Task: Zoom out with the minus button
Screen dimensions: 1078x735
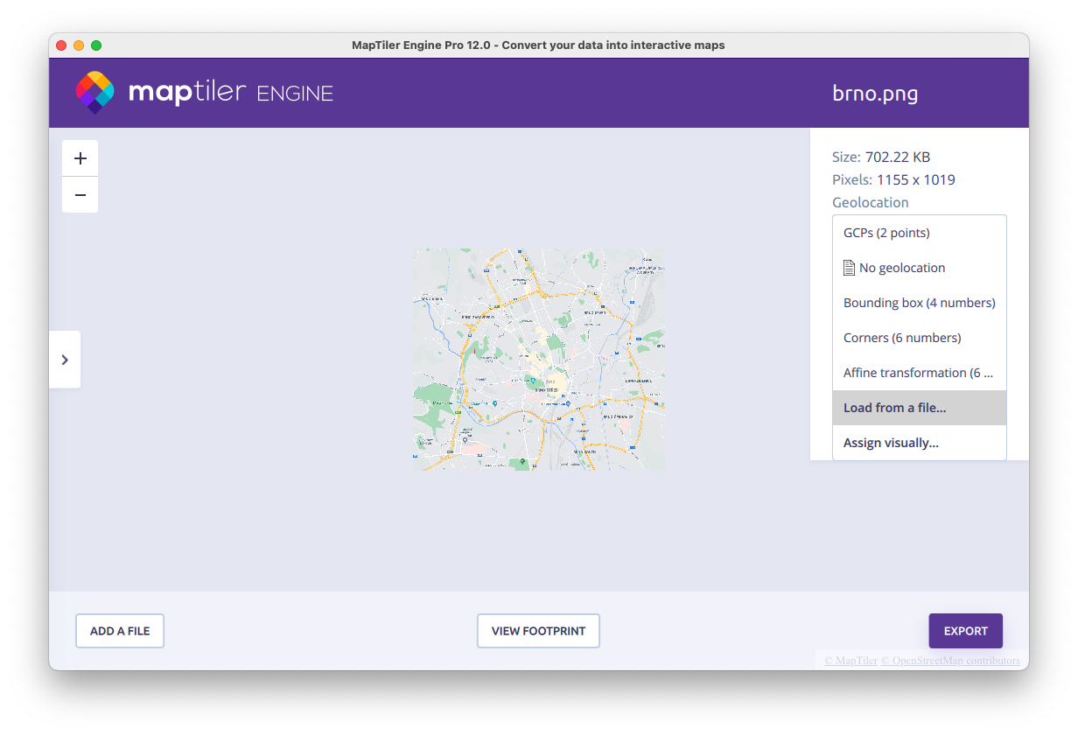Action: tap(80, 195)
